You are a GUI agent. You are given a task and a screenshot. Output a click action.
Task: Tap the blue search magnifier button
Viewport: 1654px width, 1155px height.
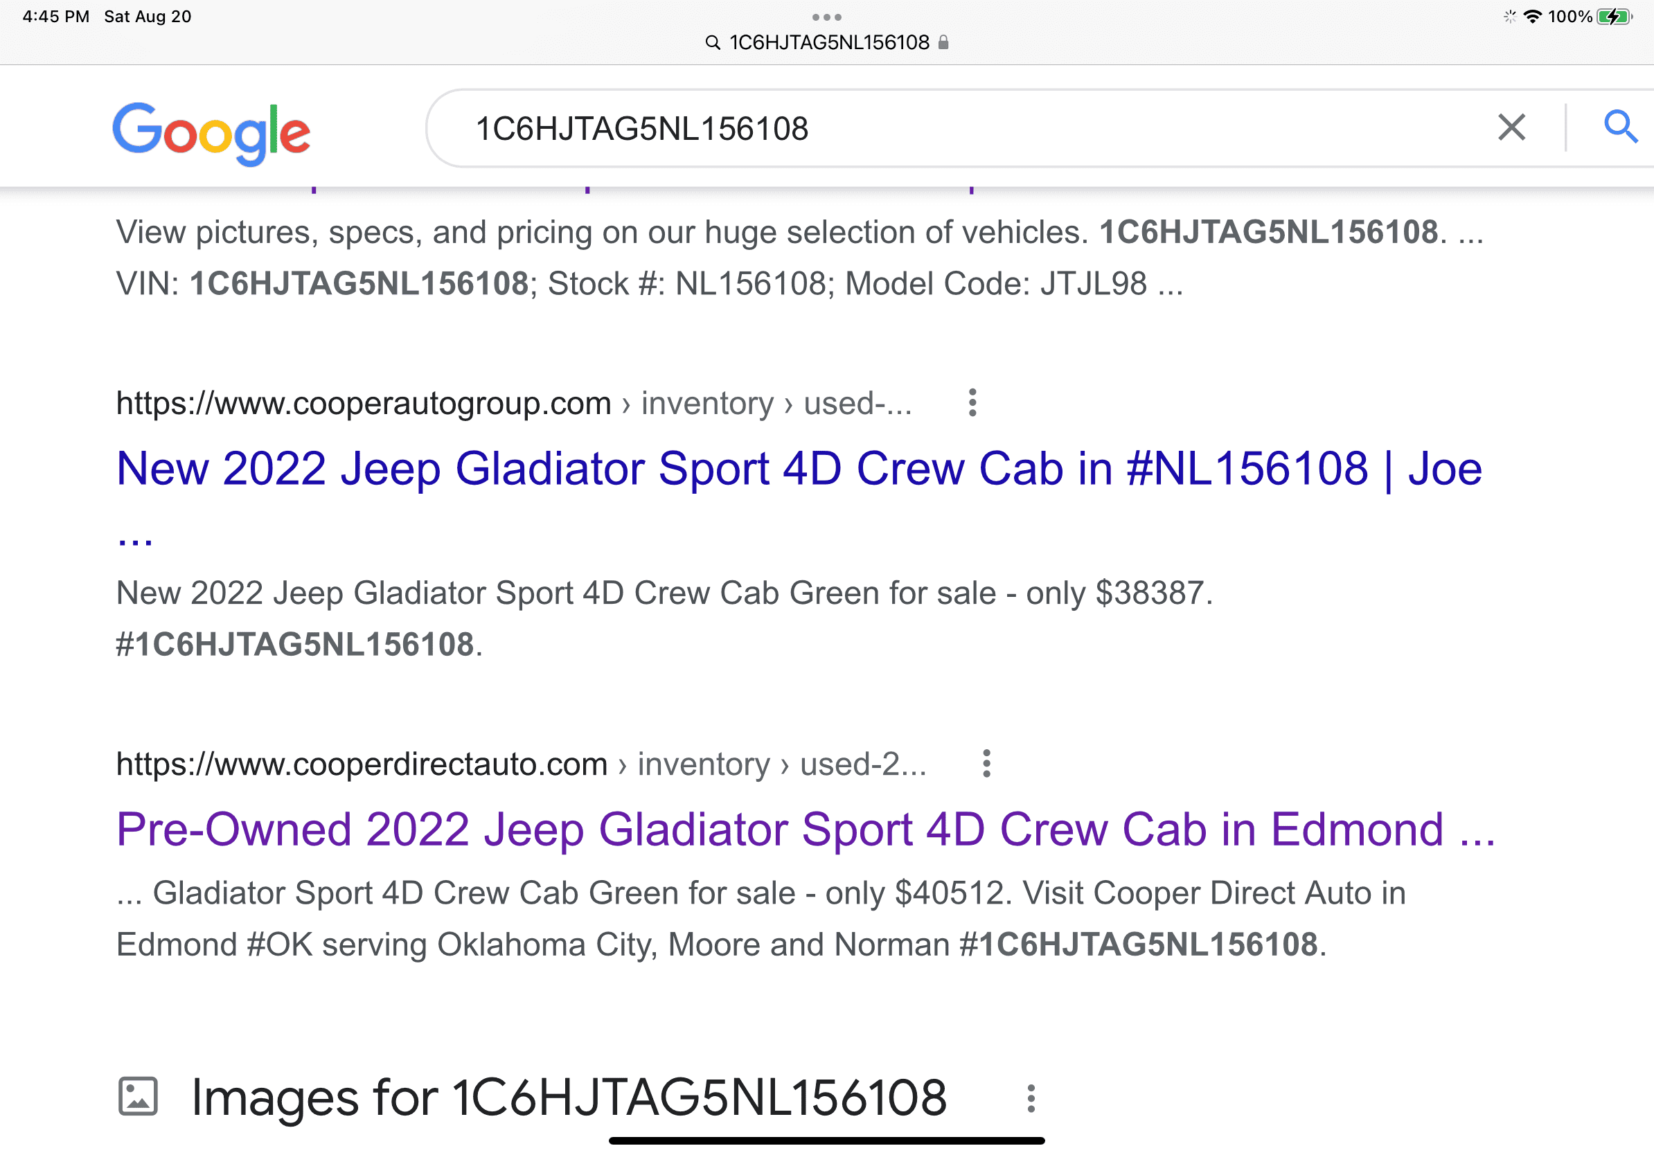tap(1620, 127)
